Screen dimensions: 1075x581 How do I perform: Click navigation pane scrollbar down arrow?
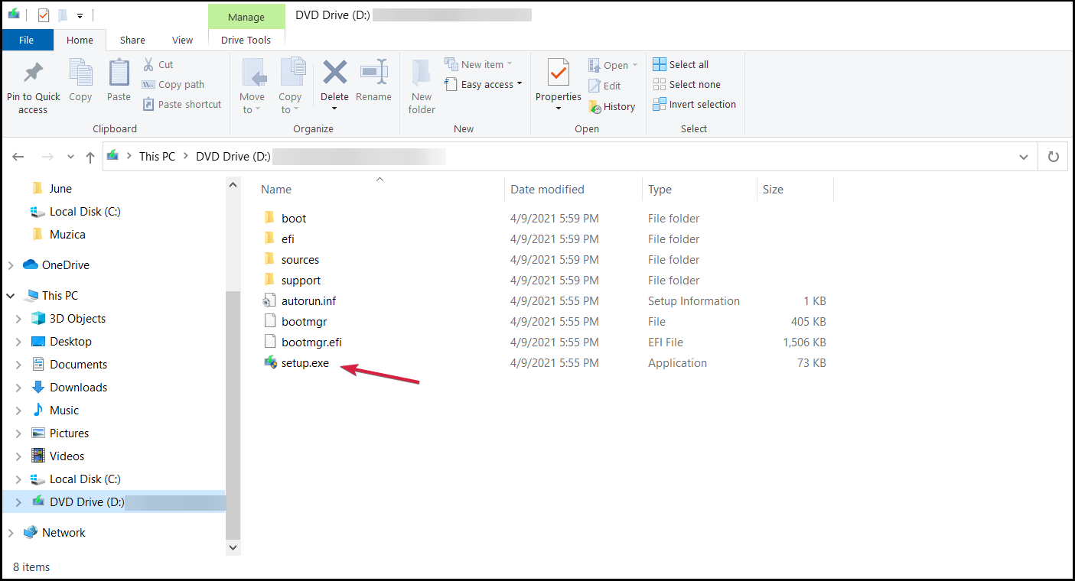coord(233,547)
